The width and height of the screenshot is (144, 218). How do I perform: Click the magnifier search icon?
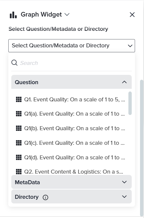14,63
